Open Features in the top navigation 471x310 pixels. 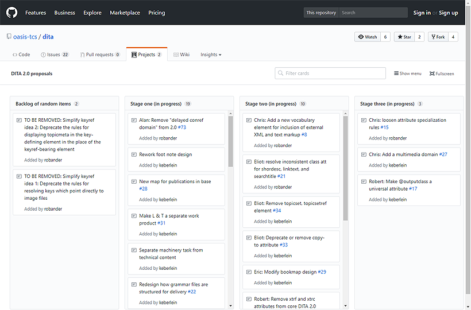[x=36, y=13]
